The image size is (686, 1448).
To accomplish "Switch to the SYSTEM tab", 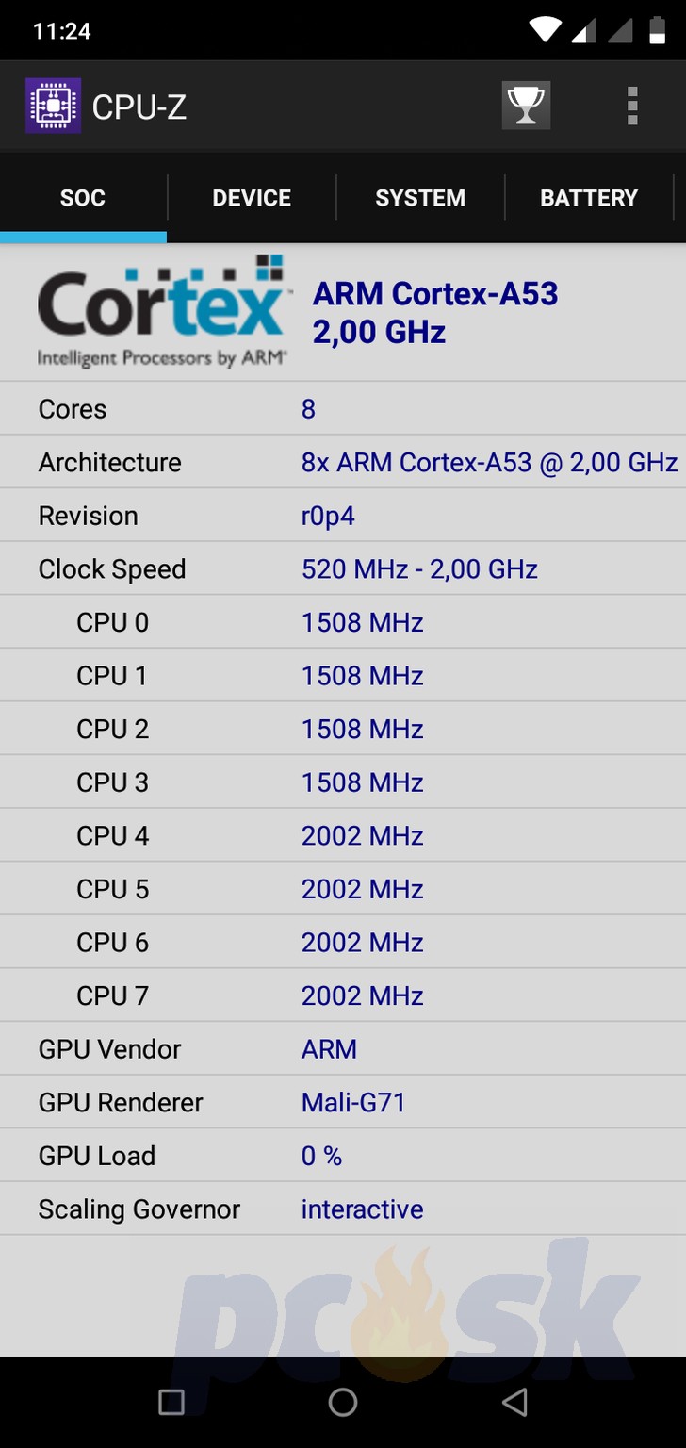I will (x=420, y=198).
